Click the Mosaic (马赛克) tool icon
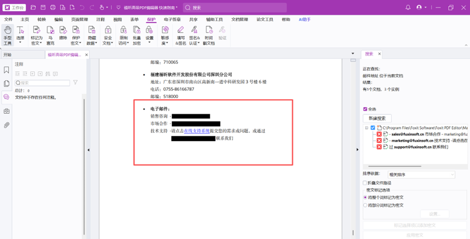Screen dimensions: 470x239 pos(51,35)
